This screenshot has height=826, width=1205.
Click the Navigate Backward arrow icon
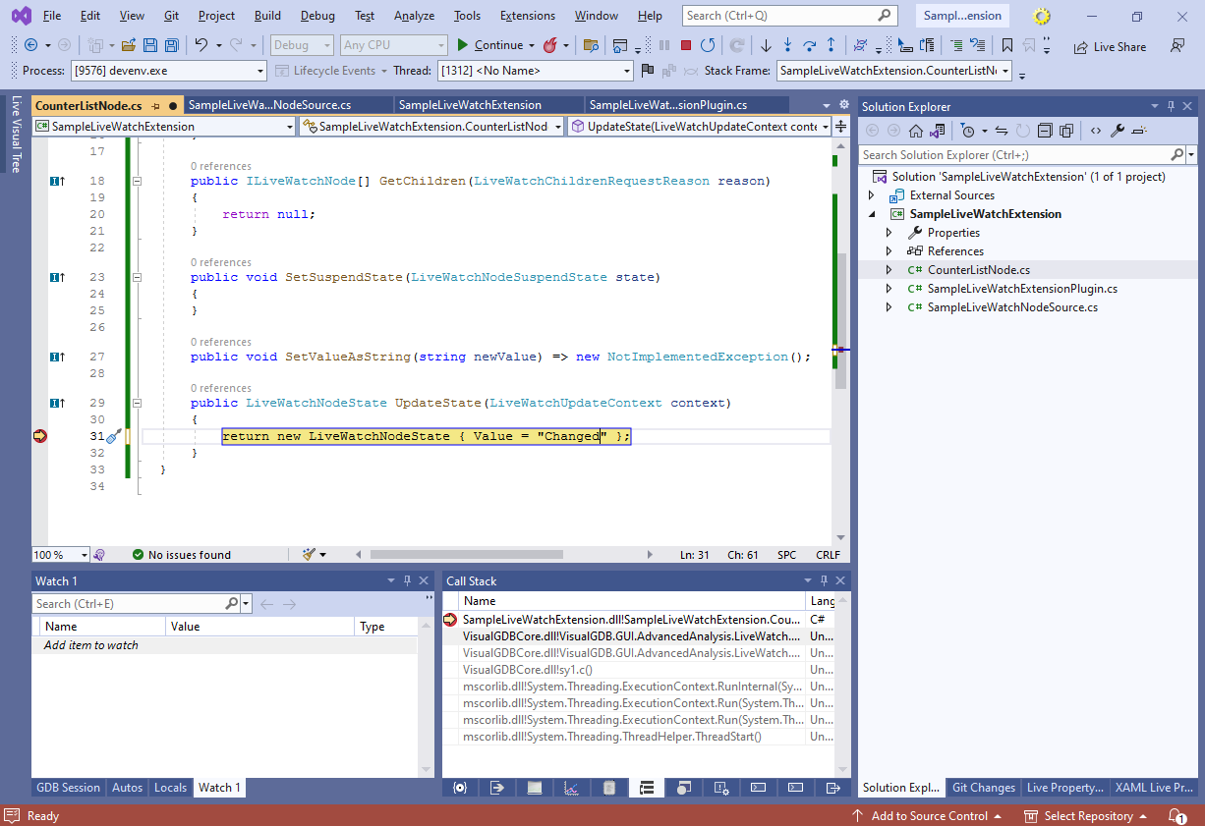[x=30, y=45]
